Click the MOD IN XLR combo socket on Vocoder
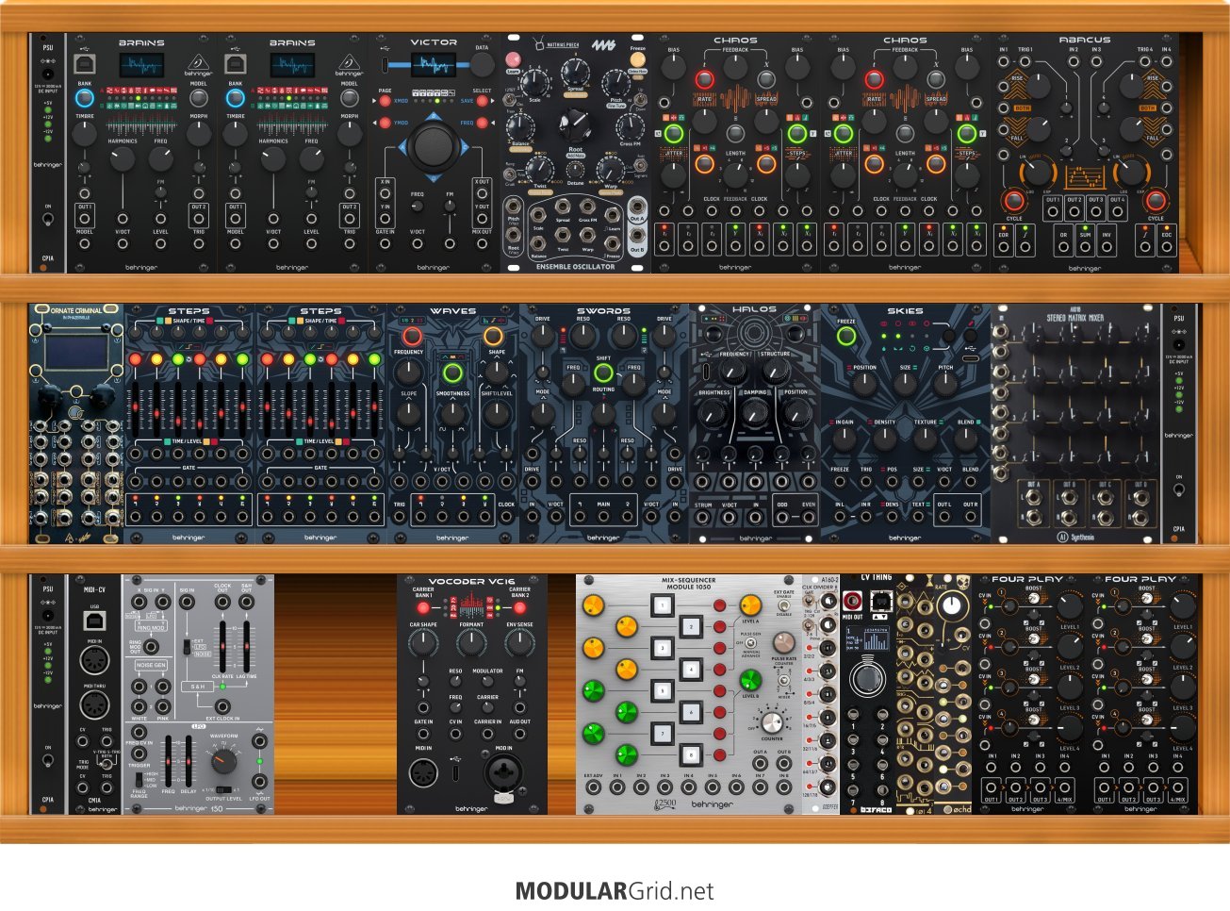 point(502,774)
